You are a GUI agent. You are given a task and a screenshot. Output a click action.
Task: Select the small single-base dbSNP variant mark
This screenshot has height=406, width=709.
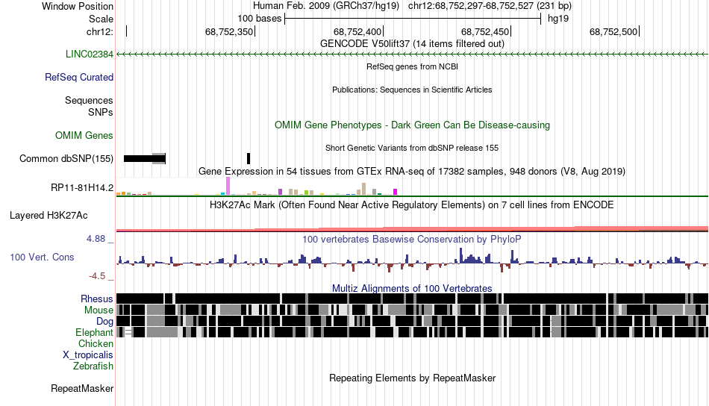pos(249,159)
